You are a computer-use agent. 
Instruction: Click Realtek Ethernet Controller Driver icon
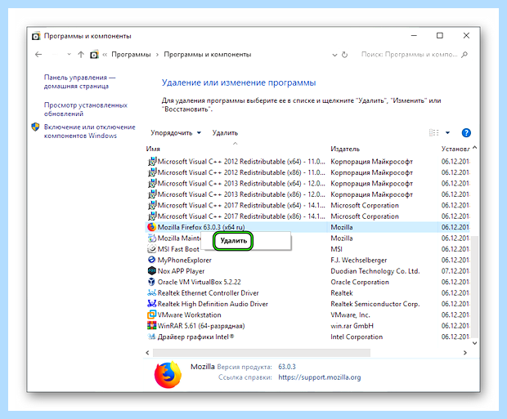[151, 292]
